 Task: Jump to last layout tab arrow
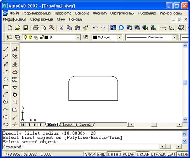coord(41,125)
